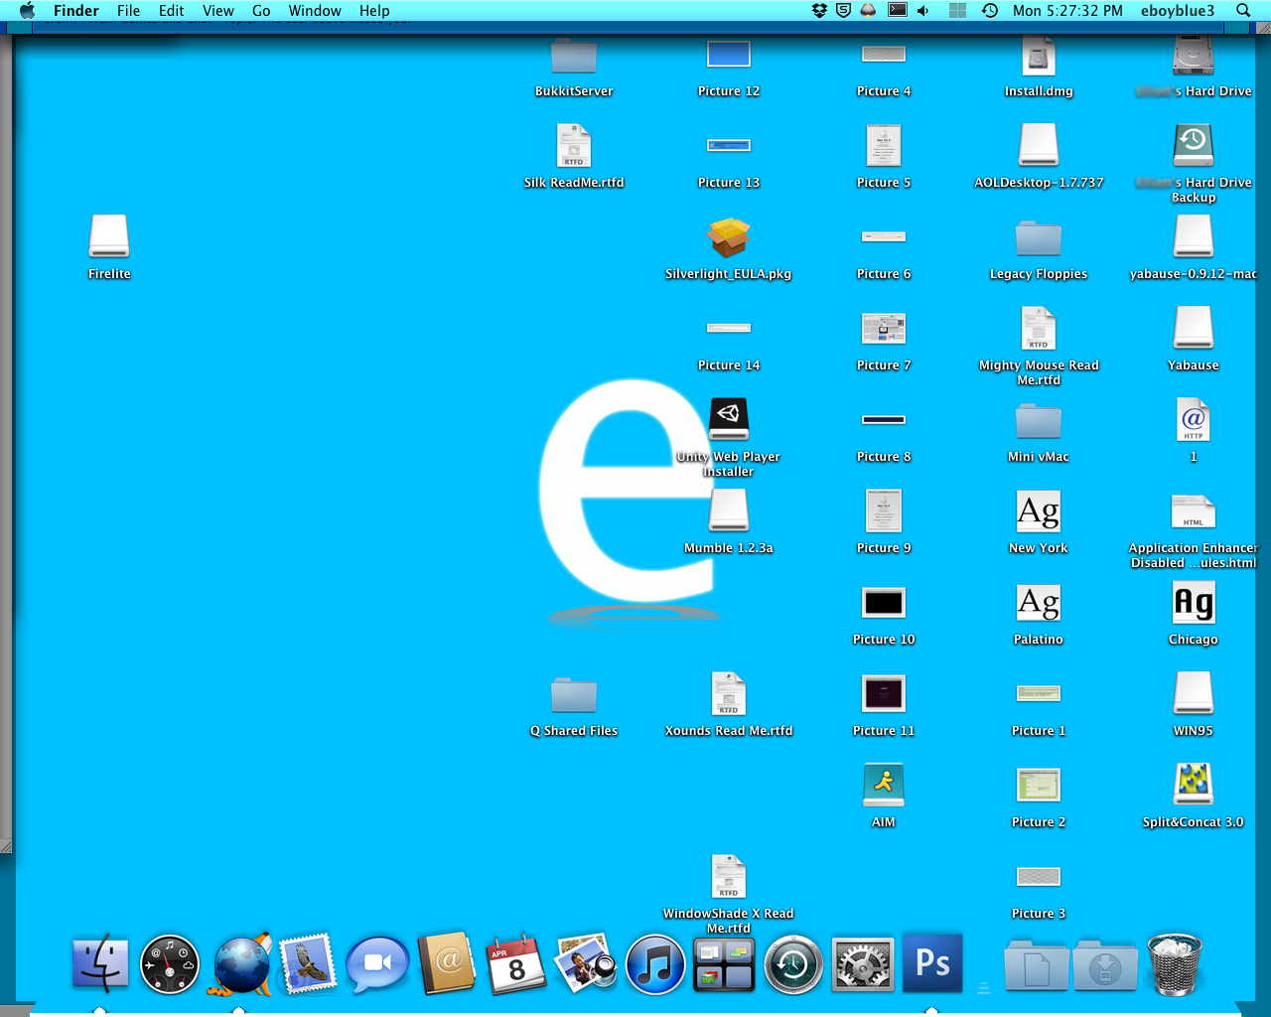Open the Apple menu
1271x1017 pixels.
(x=27, y=11)
